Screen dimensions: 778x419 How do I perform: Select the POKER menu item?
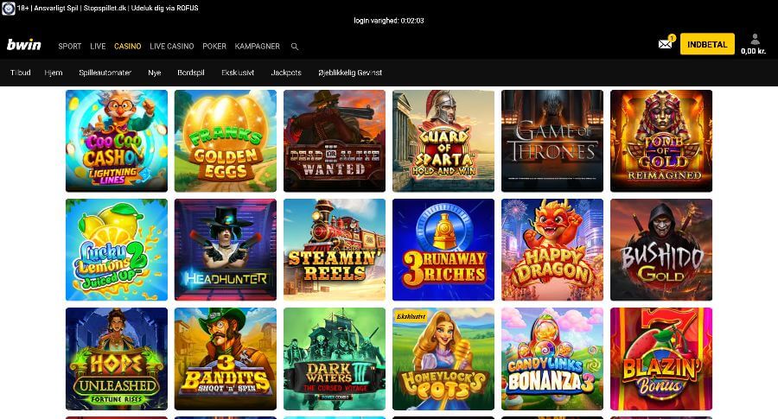click(x=214, y=47)
